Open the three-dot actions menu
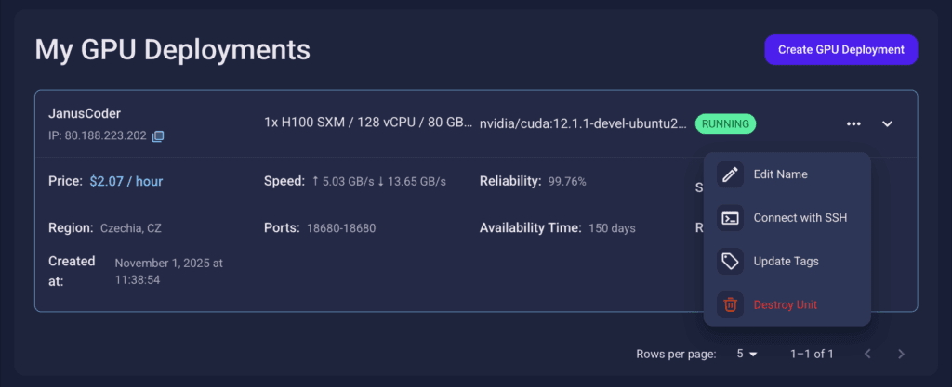 click(853, 123)
